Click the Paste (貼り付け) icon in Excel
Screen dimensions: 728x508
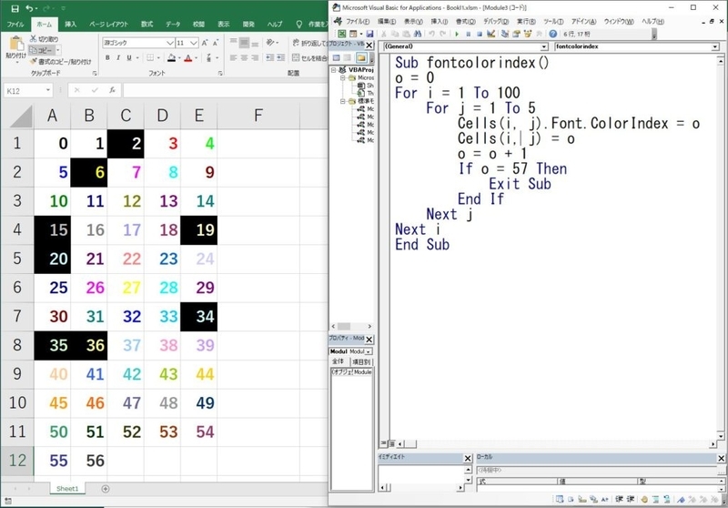tap(16, 44)
